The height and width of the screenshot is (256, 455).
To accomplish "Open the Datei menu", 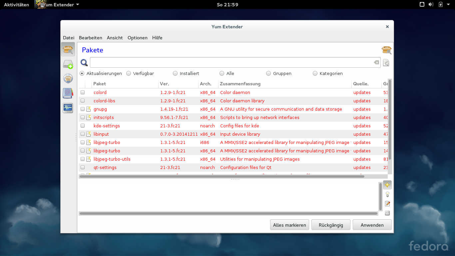I will 69,38.
